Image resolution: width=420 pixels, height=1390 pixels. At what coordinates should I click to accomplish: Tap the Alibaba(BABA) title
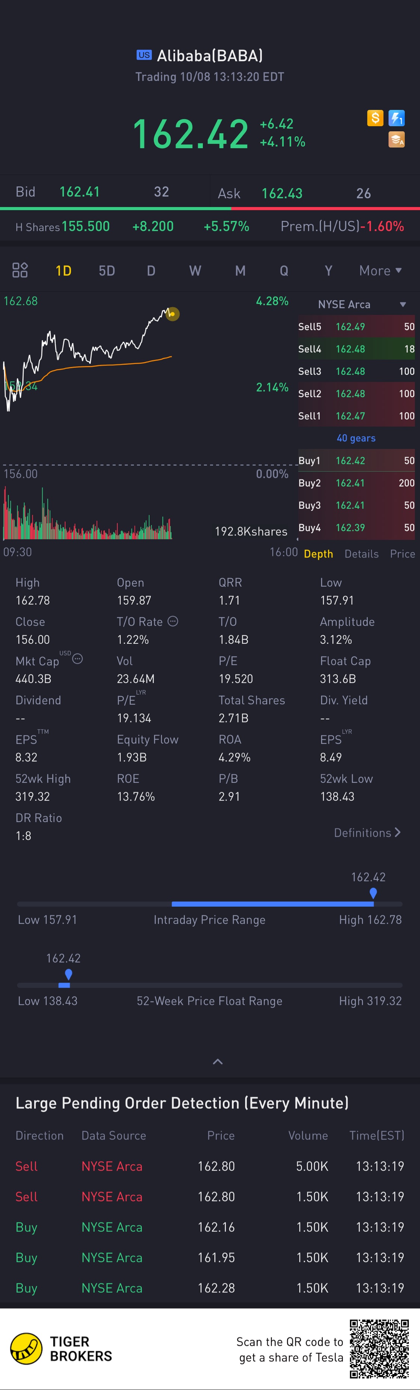click(x=210, y=55)
